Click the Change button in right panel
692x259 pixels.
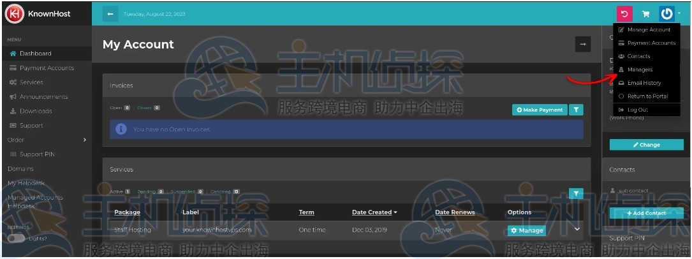(x=647, y=145)
